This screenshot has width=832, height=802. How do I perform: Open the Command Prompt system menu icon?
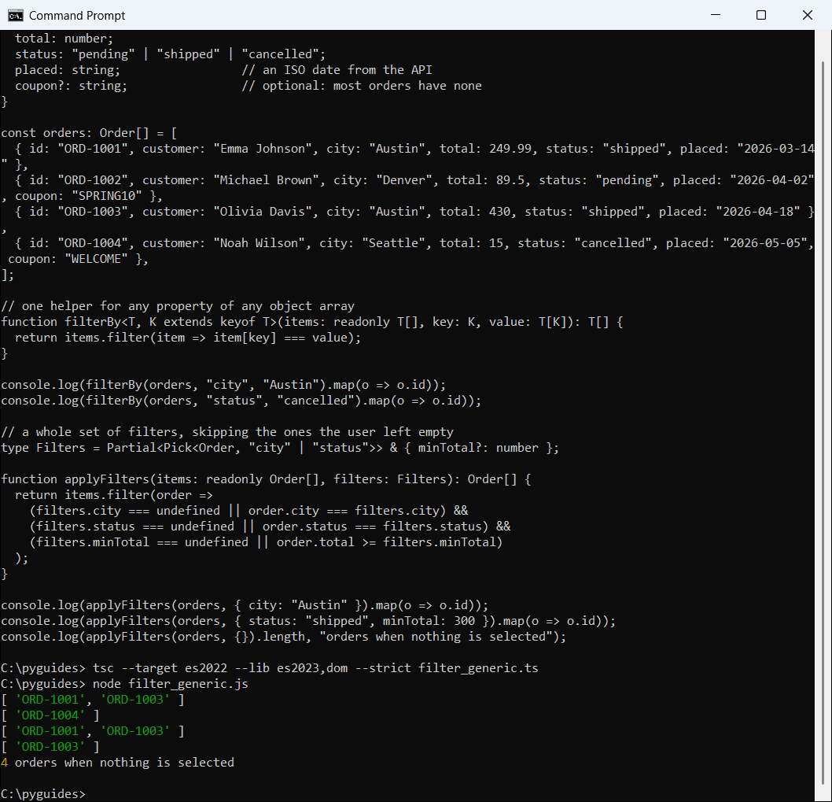[x=16, y=16]
